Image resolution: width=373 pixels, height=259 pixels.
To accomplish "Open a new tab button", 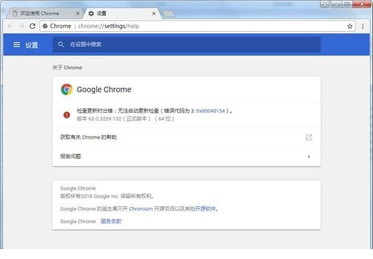I will click(x=168, y=14).
